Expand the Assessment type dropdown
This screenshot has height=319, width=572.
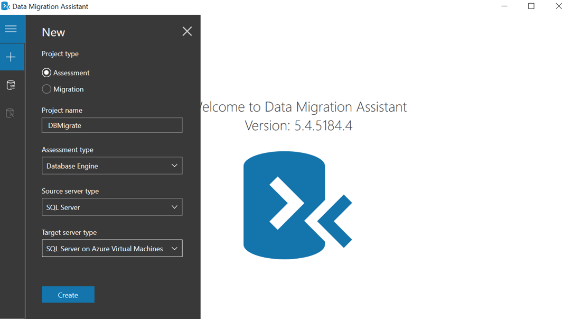[x=112, y=166]
